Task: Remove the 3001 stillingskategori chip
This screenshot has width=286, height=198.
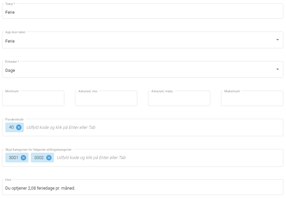Action: pyautogui.click(x=23, y=158)
